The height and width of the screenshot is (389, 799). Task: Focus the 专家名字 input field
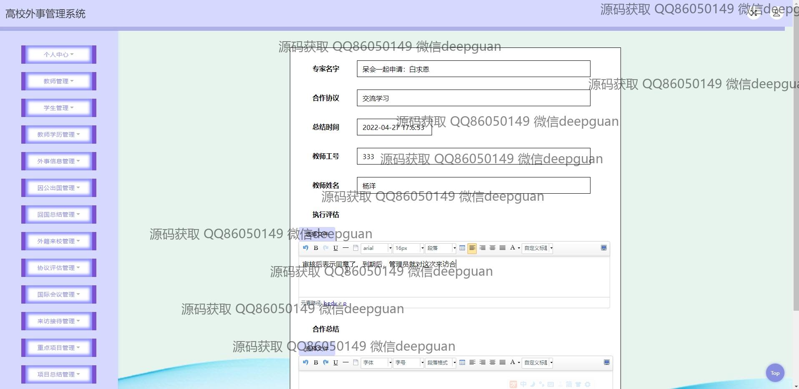click(x=473, y=69)
